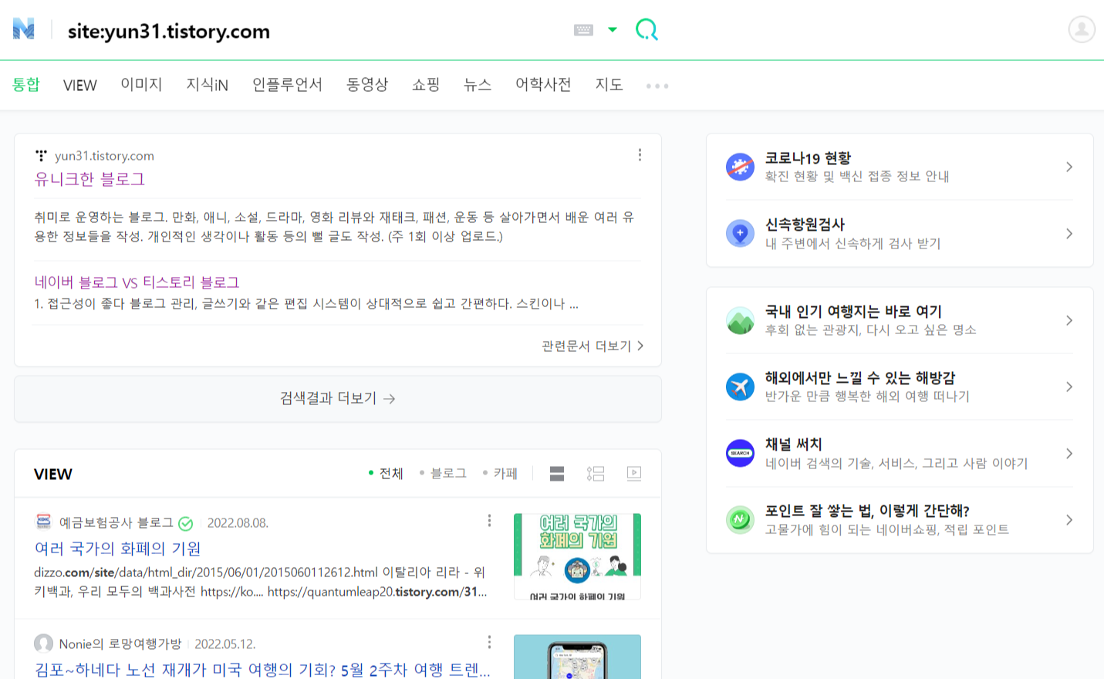1104x679 pixels.
Task: Open the 신속항원검사 link
Action: (x=805, y=225)
